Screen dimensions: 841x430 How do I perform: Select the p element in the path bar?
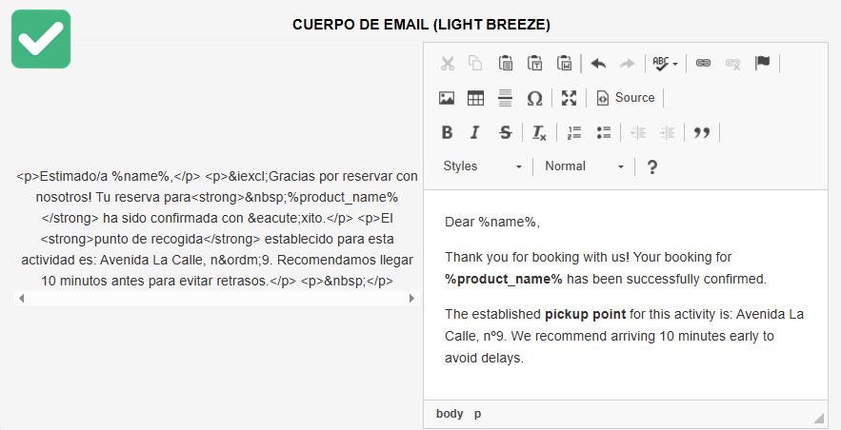477,414
